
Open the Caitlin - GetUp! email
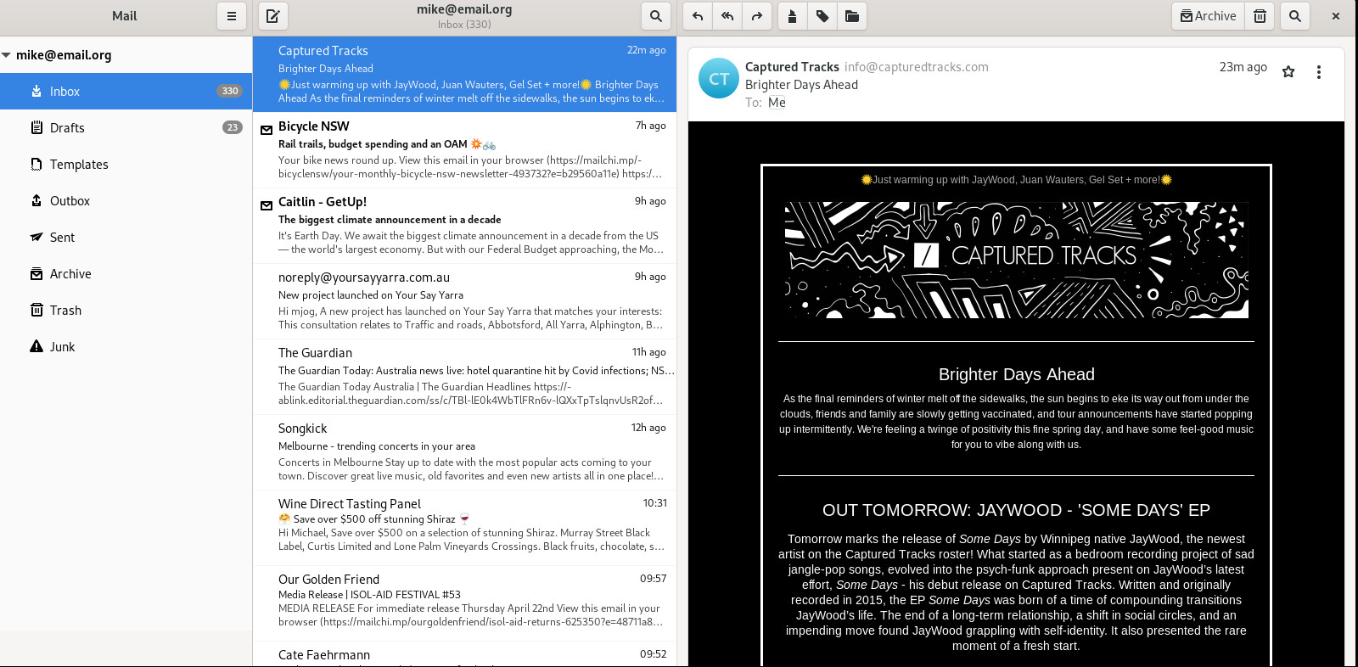(464, 225)
